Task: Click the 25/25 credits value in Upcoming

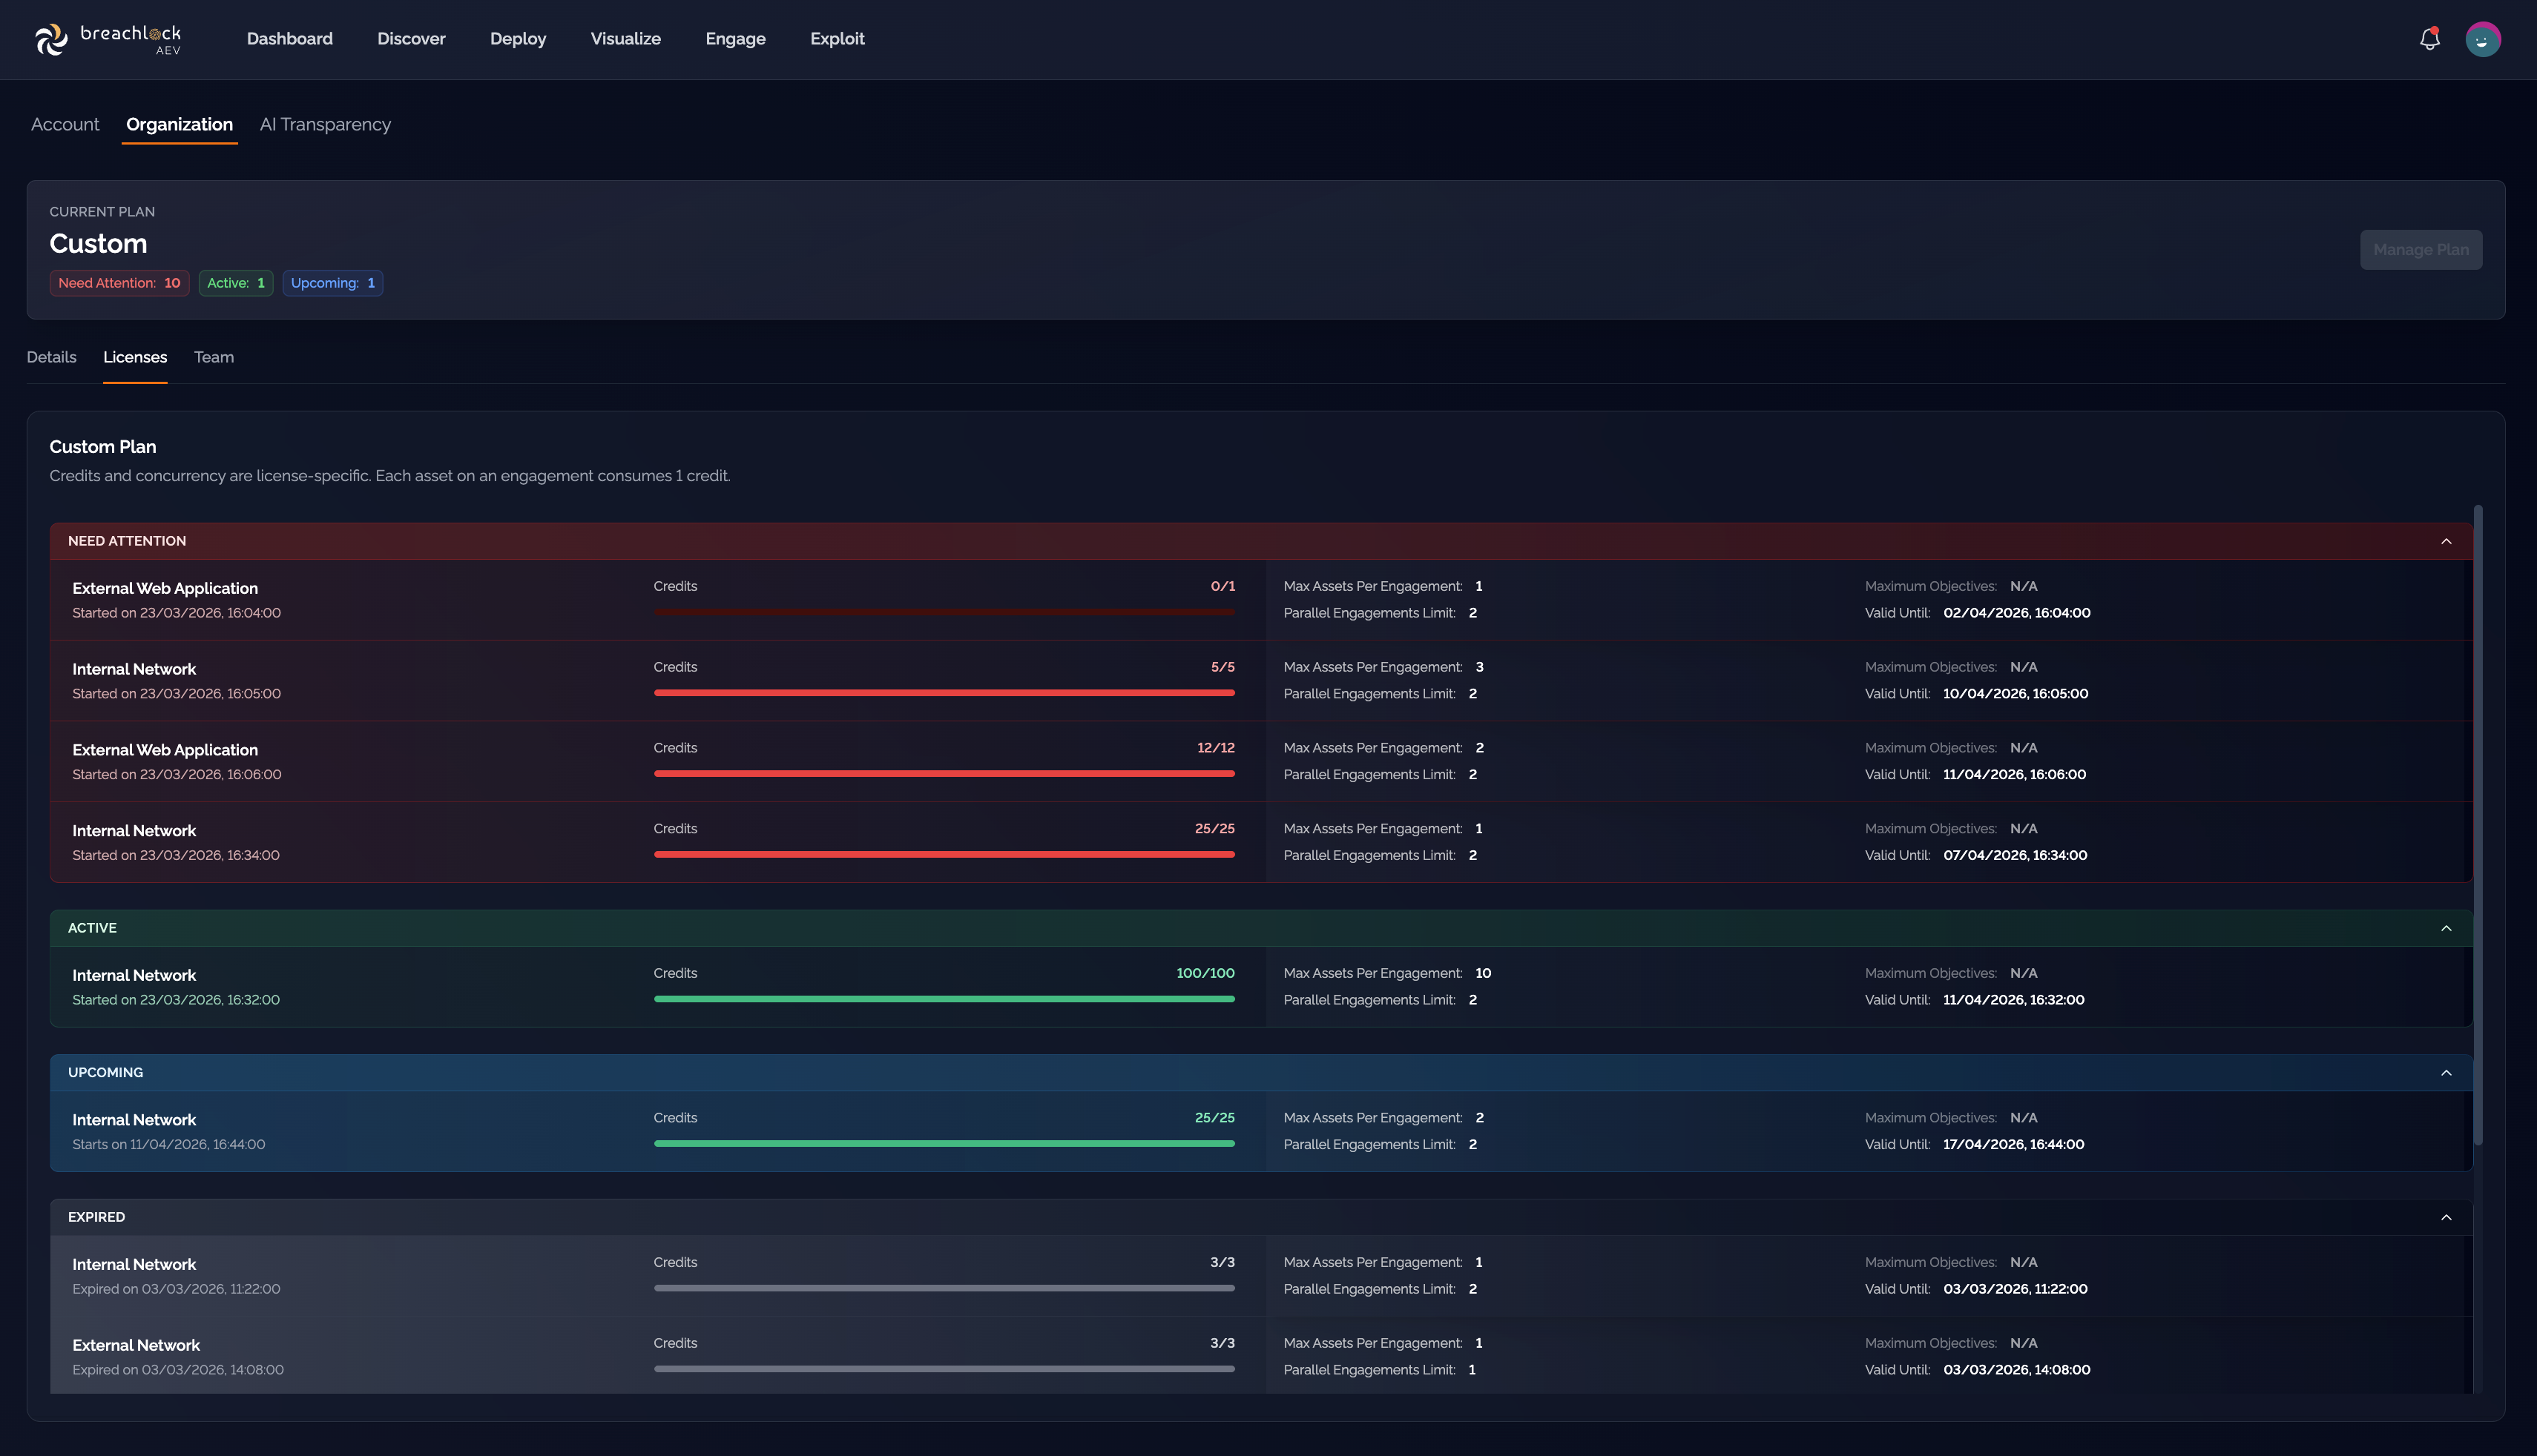Action: (1214, 1118)
